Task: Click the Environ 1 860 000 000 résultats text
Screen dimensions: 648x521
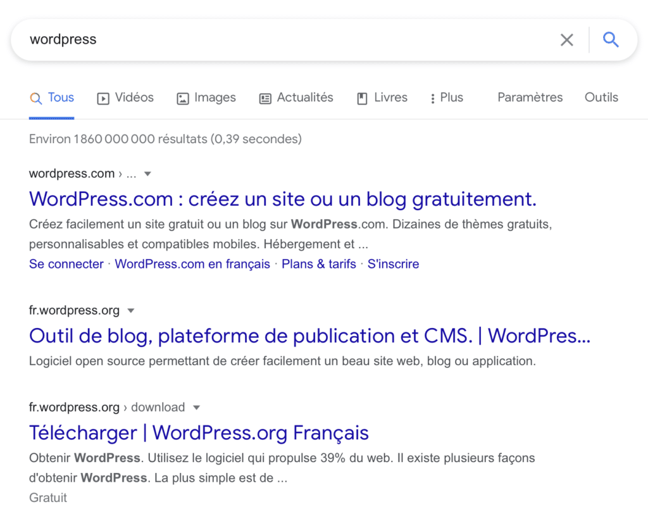Action: pyautogui.click(x=165, y=139)
